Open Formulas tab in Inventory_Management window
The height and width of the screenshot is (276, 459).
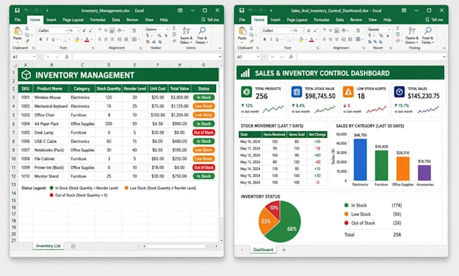(98, 20)
